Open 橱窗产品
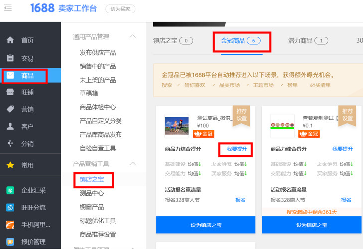Screen dimensions: 363x249 [92, 207]
